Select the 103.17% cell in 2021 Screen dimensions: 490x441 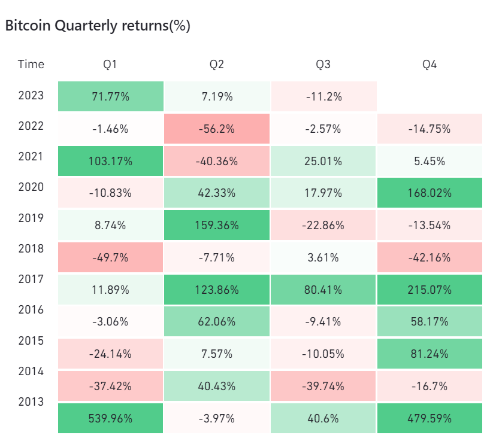[111, 161]
